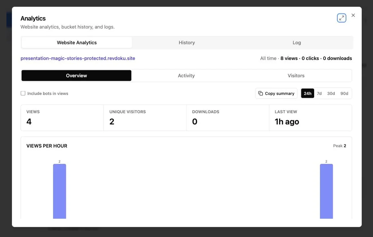
Task: Click the LAST VIEW 1h ago card
Action: click(310, 118)
